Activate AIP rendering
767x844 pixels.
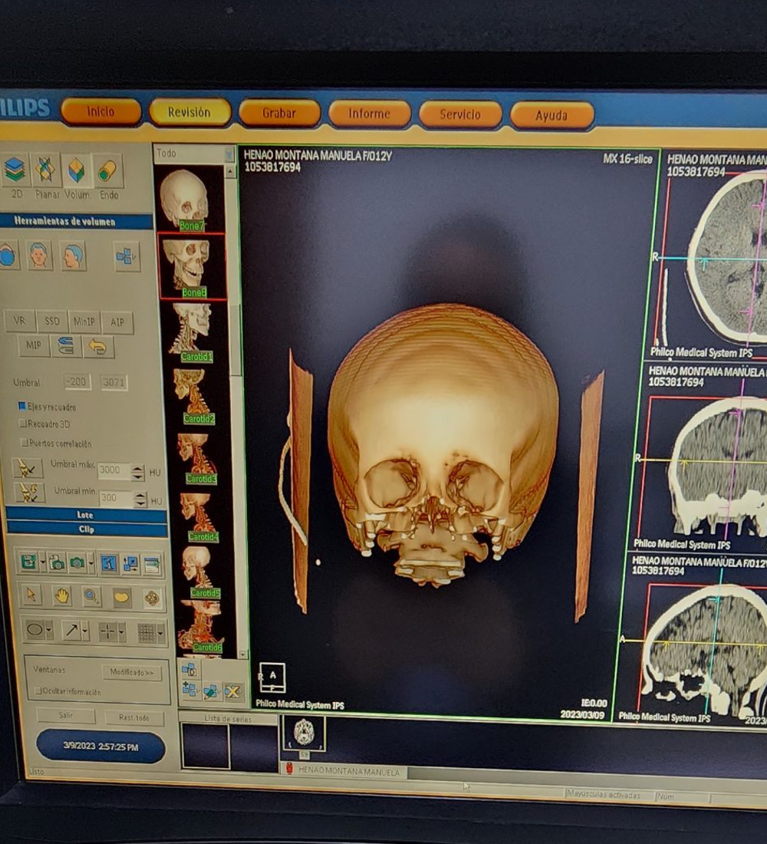(x=117, y=322)
